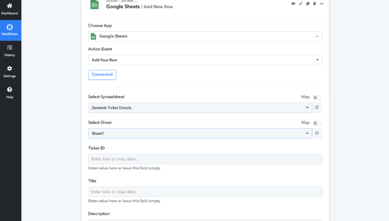Open the Select Sheet dropdown showing Sheet1
389x221 pixels.
[200, 134]
